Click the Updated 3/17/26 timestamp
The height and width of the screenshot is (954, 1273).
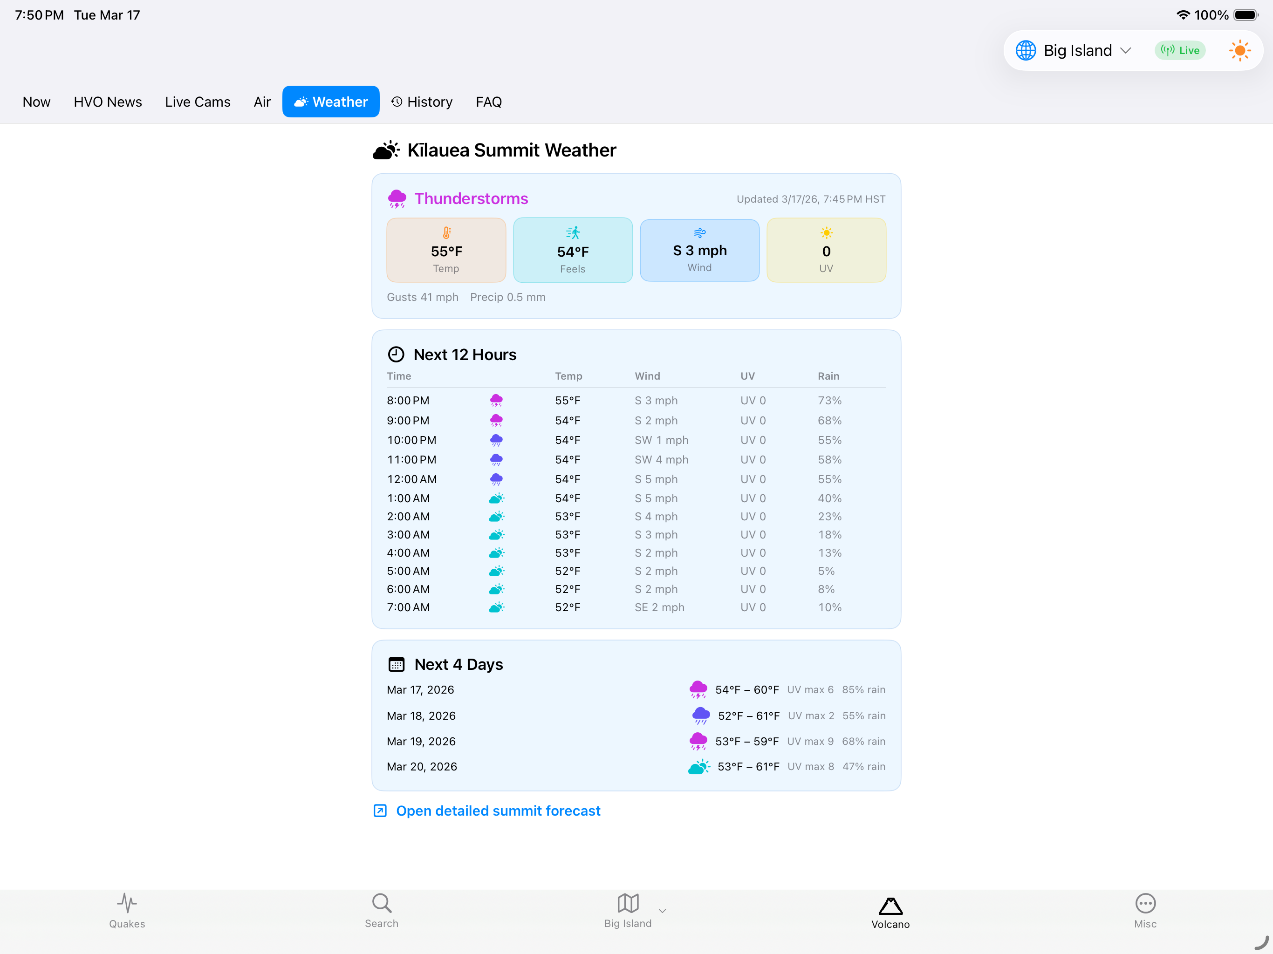pos(811,199)
